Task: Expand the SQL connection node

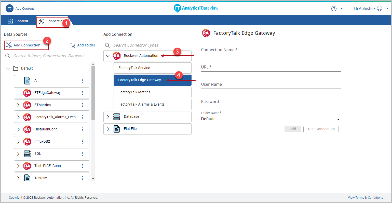Action: click(x=18, y=154)
